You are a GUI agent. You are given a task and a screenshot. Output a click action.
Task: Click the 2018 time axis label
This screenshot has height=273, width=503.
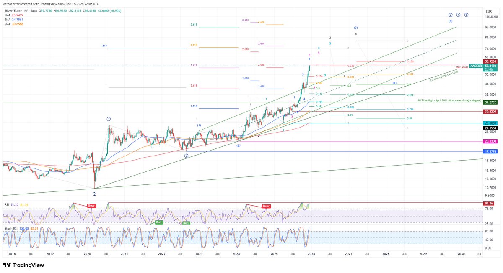(12, 254)
